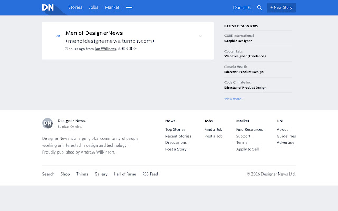Open Support footer link
This screenshot has height=211, width=338.
[x=243, y=136]
